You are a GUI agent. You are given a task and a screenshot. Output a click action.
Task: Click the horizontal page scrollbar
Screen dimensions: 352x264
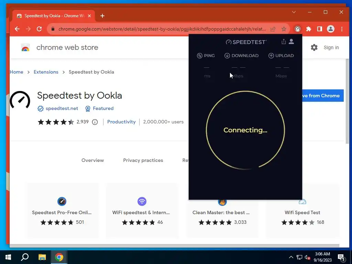coord(174,245)
